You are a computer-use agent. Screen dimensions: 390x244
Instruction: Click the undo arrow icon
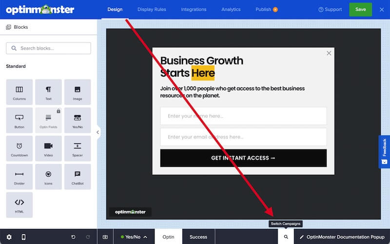click(74, 237)
